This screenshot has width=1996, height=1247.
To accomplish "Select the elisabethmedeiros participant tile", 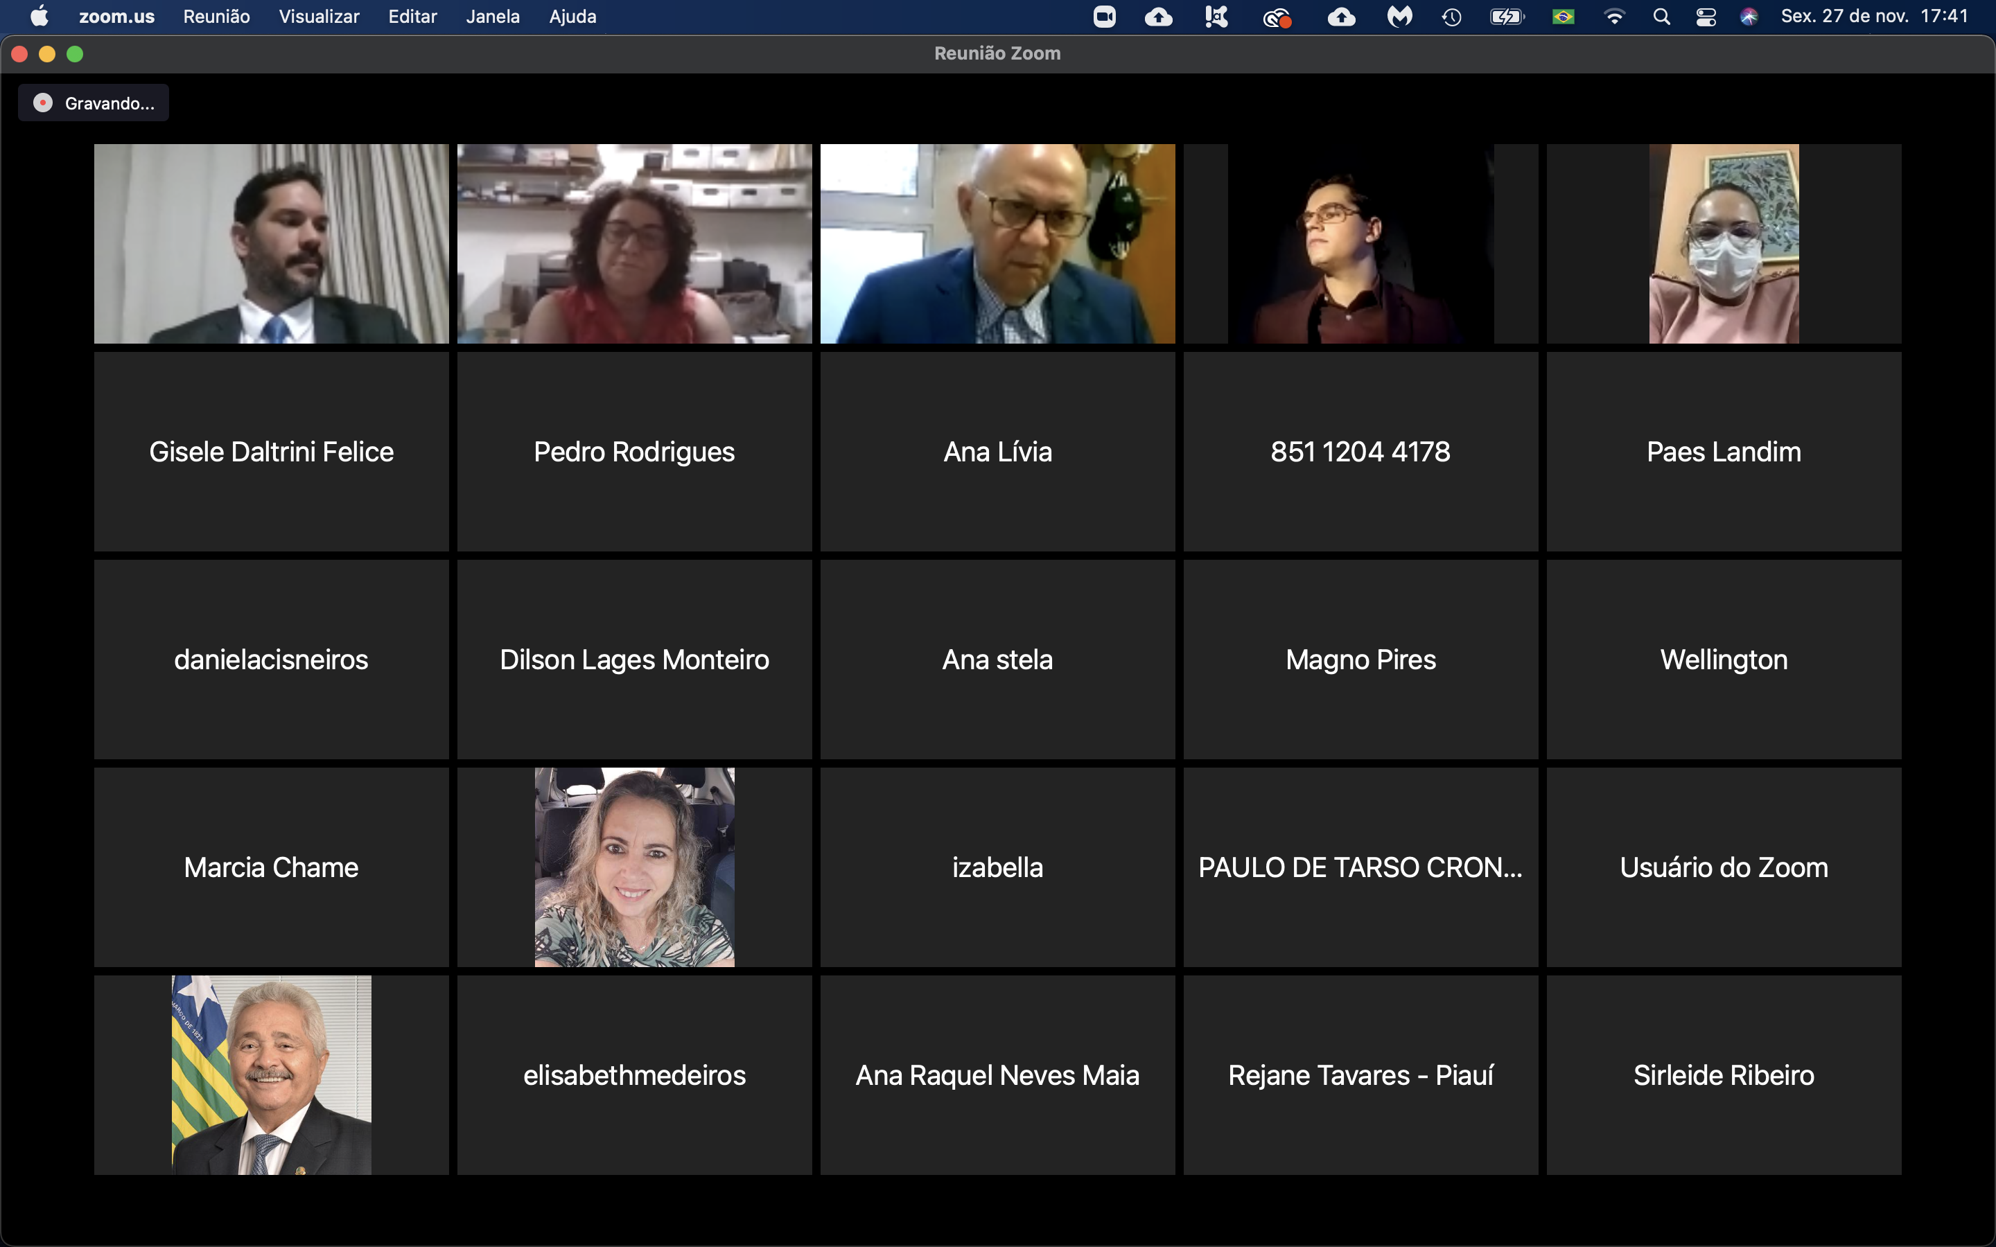I will point(634,1075).
